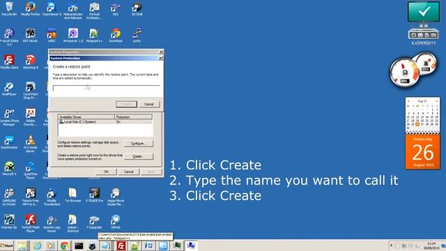Select the Vegas Movie Studio desktop icon
This screenshot has height=251, width=446.
pos(116,197)
